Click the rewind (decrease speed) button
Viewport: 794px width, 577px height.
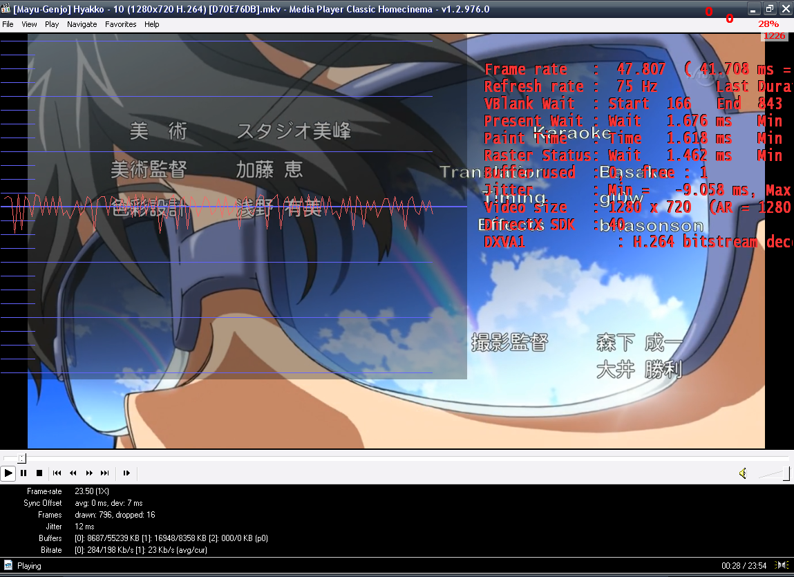tap(73, 473)
